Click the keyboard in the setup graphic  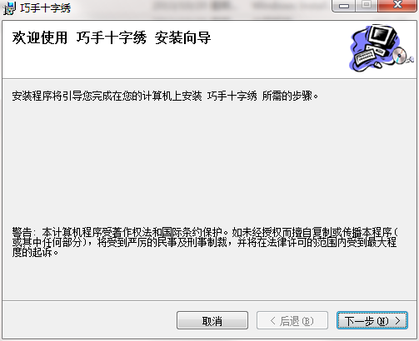[x=365, y=56]
